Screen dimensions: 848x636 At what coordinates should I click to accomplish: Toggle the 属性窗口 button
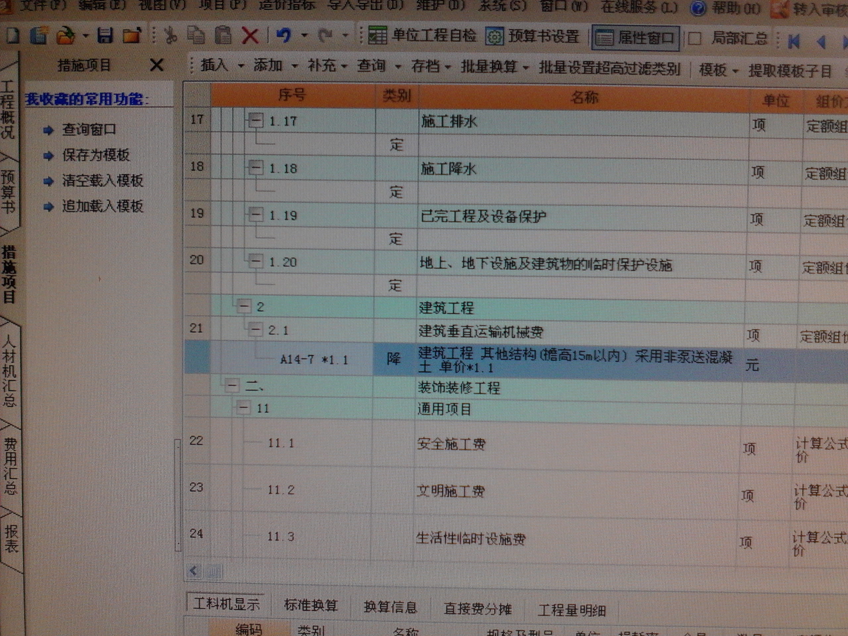pos(636,38)
